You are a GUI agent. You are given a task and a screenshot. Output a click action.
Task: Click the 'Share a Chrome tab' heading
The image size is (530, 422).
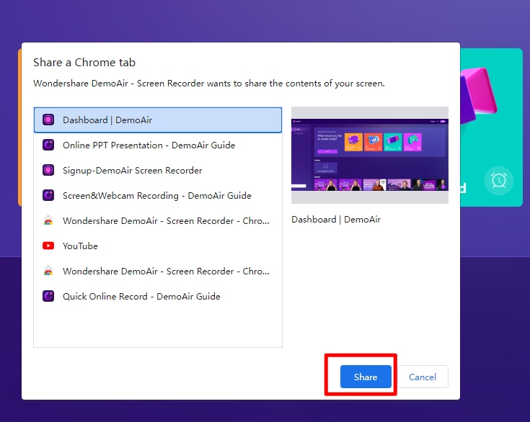84,63
